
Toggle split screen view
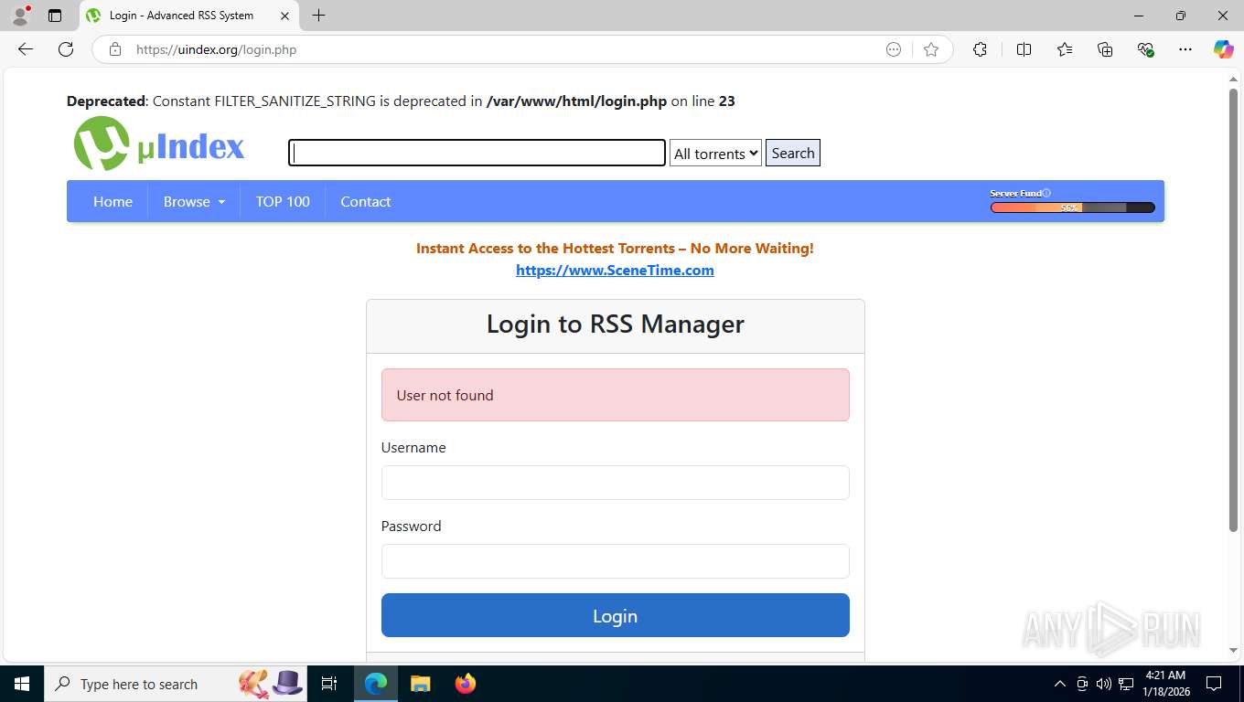(1024, 49)
